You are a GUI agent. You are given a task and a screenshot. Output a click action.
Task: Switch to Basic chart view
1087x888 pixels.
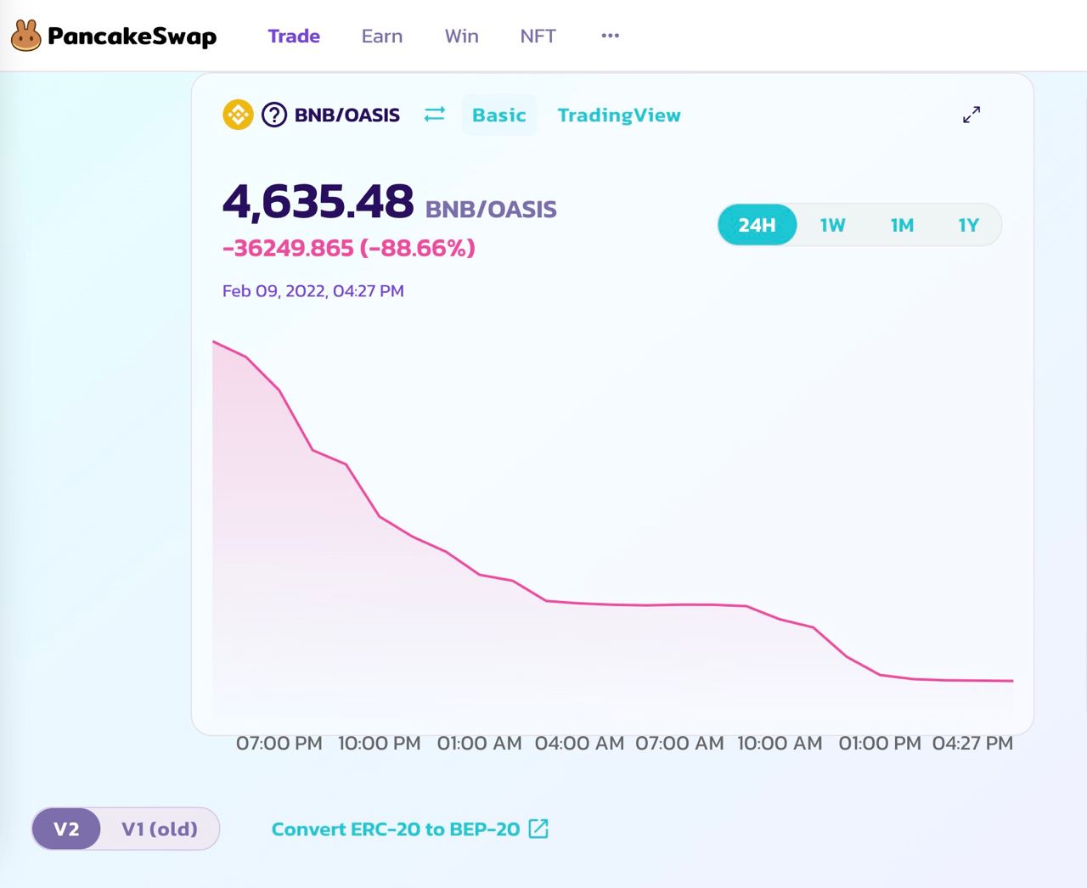point(499,115)
